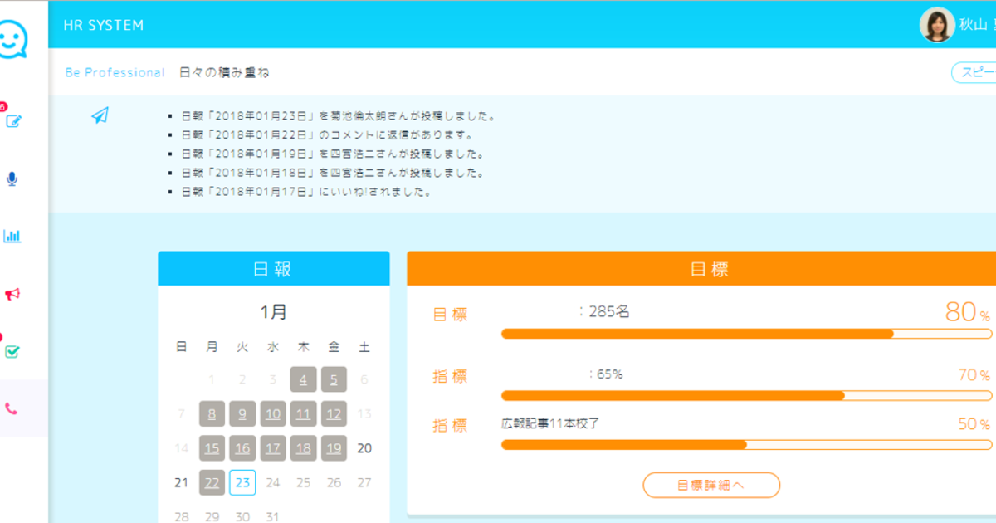The width and height of the screenshot is (996, 523).
Task: Click the HR SYSTEM header title
Action: coord(104,25)
